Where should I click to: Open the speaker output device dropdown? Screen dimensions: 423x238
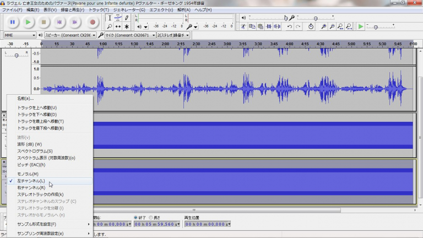(x=70, y=35)
